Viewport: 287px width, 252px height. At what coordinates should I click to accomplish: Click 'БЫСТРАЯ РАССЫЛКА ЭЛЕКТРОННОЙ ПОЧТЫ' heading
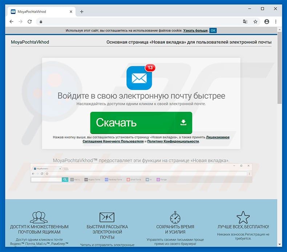107,232
